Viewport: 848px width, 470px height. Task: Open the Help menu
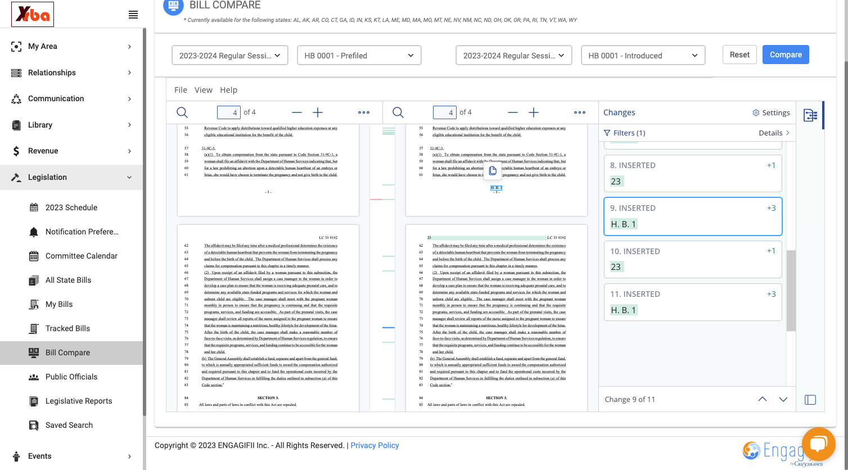(229, 90)
